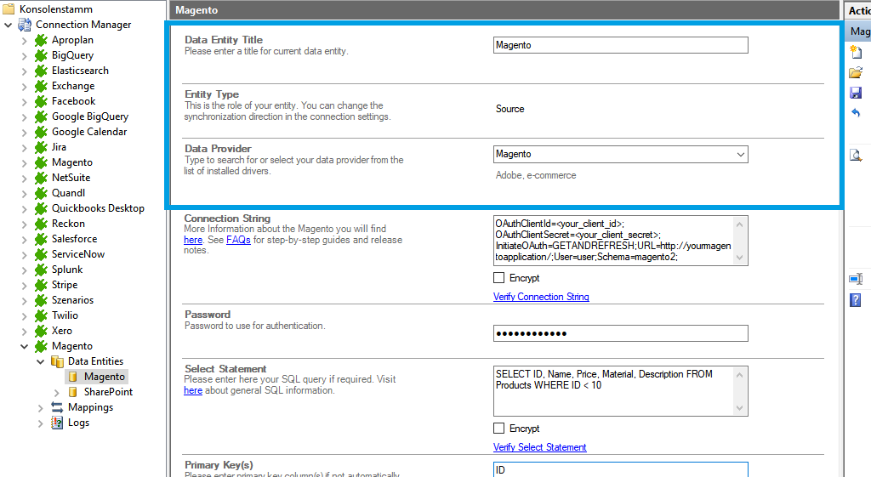Select the Stripe connection in tree
The image size is (871, 477).
tap(64, 285)
